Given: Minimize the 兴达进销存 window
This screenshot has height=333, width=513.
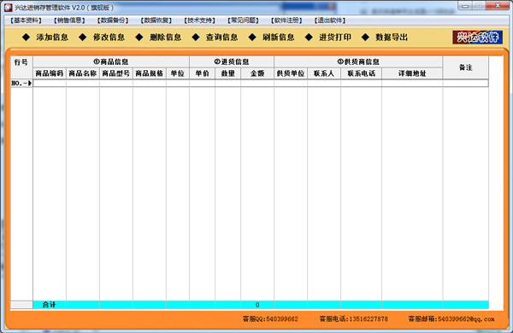Looking at the screenshot, I should point(465,6).
